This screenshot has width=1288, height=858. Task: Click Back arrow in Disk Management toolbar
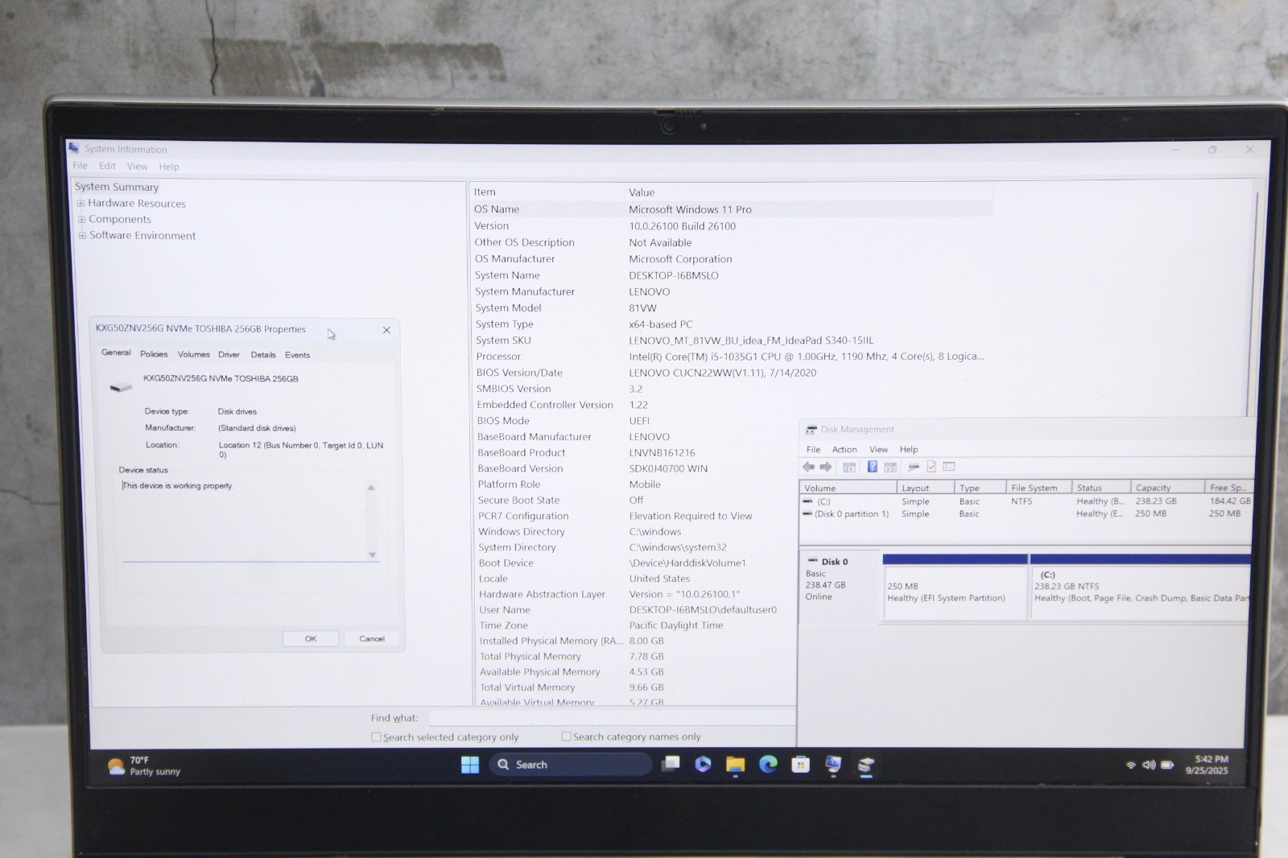(808, 467)
